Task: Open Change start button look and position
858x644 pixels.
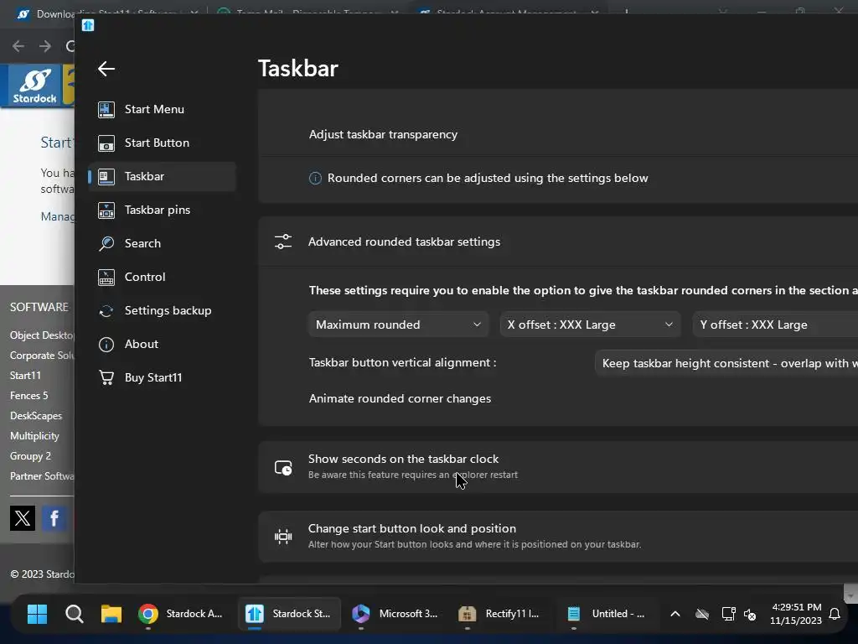Action: coord(558,536)
